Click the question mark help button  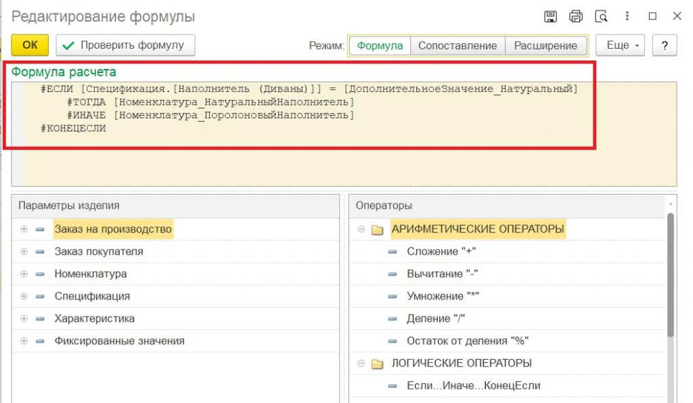click(665, 45)
